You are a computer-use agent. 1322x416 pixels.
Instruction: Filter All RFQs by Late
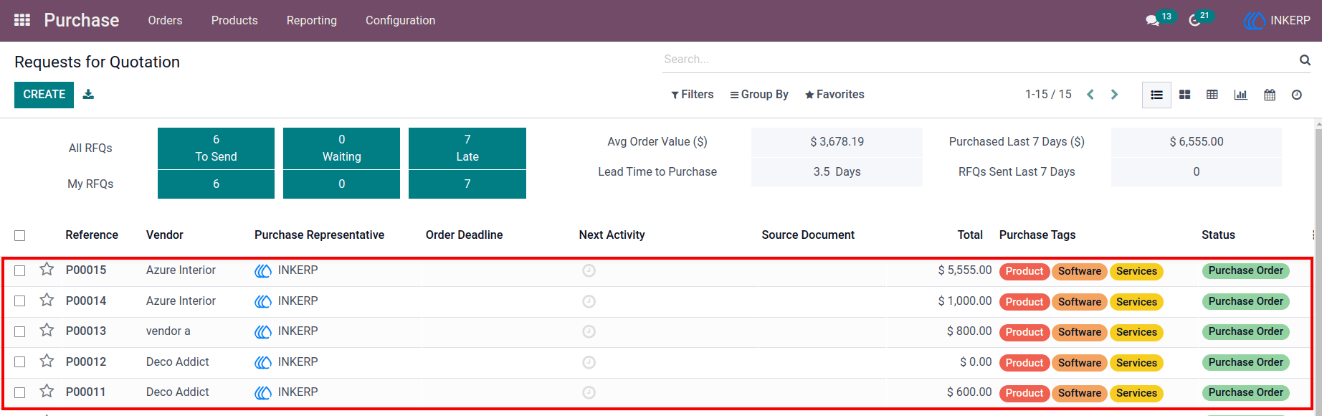click(467, 148)
